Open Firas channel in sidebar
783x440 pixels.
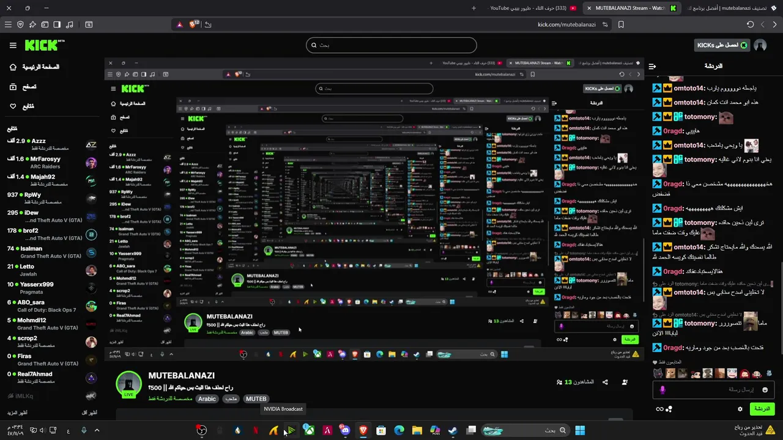(52, 359)
